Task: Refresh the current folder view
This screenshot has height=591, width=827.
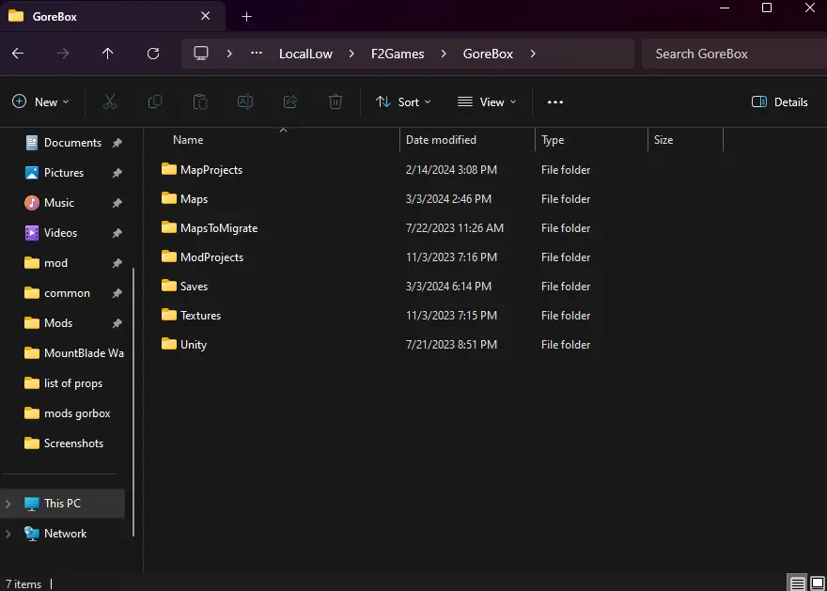Action: (153, 54)
